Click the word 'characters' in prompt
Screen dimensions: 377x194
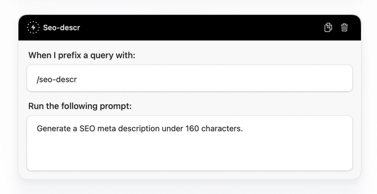click(x=221, y=129)
